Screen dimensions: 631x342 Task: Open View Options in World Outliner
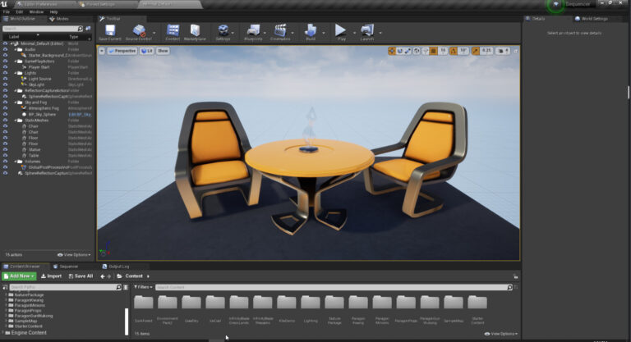[x=74, y=255]
